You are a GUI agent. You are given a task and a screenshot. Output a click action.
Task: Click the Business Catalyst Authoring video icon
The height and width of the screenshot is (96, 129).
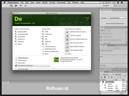coord(67,39)
